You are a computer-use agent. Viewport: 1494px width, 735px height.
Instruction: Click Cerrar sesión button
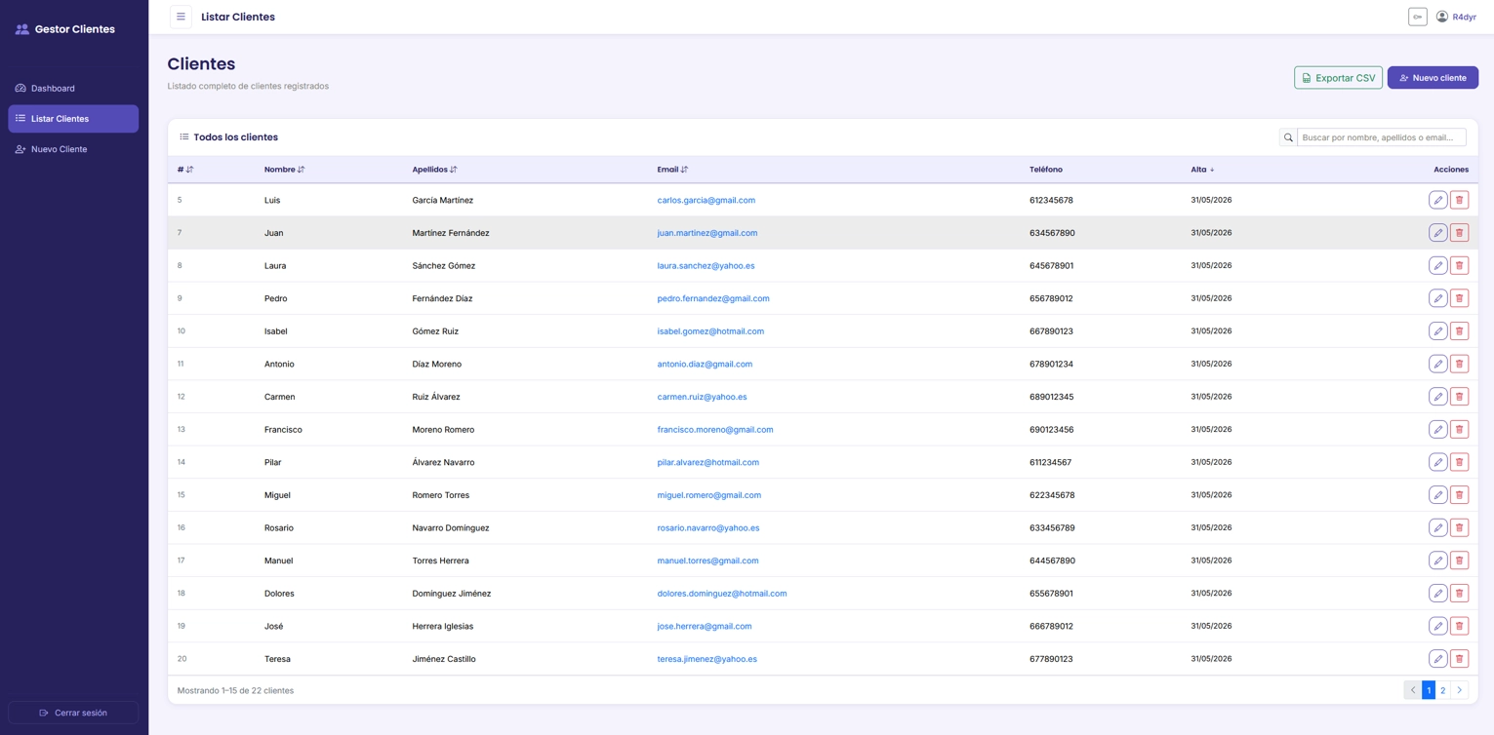coord(73,713)
